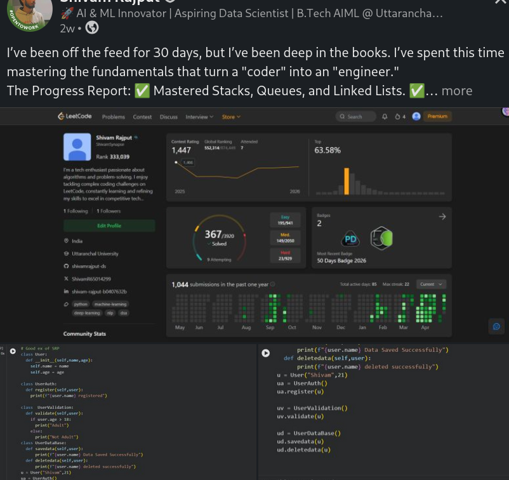Click the Shivam Rajput LeetCode profile name
This screenshot has width=509, height=480.
pyautogui.click(x=114, y=138)
